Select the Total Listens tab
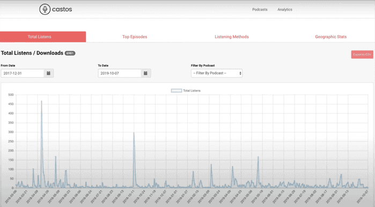The image size is (375, 207). tap(43, 37)
